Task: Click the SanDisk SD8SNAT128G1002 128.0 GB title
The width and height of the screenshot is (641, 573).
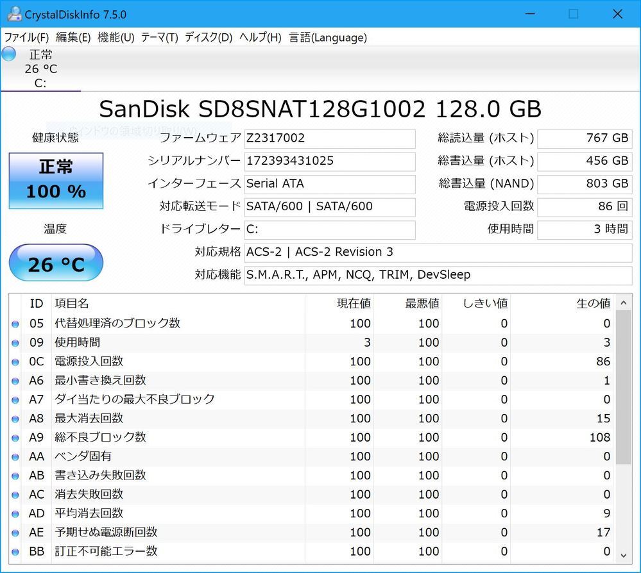Action: pyautogui.click(x=320, y=110)
